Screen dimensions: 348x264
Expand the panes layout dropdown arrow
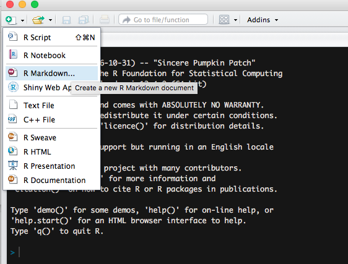pos(235,20)
